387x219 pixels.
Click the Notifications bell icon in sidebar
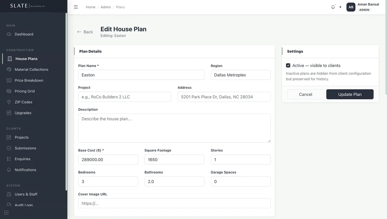9,170
